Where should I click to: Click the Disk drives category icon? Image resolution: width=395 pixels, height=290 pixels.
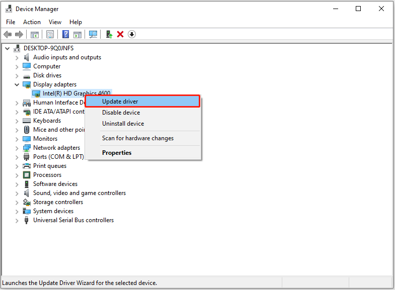pos(27,76)
